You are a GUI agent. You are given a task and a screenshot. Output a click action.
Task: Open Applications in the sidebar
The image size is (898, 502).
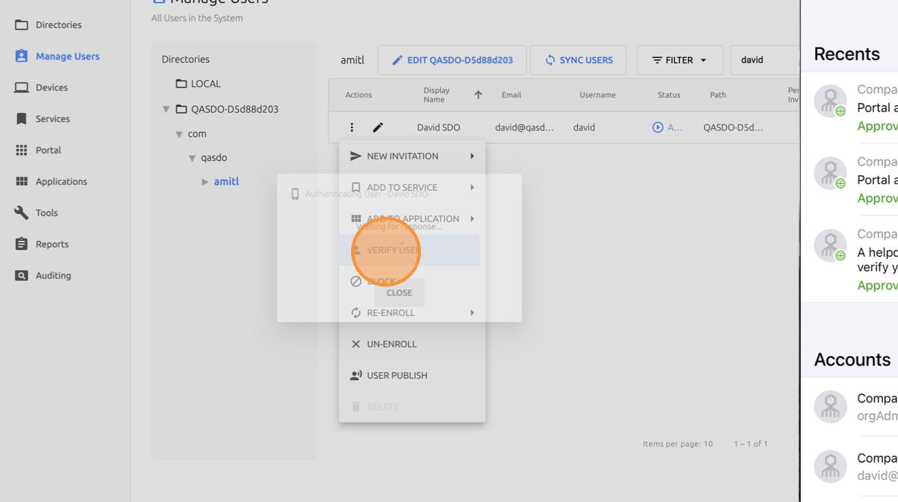coord(51,181)
